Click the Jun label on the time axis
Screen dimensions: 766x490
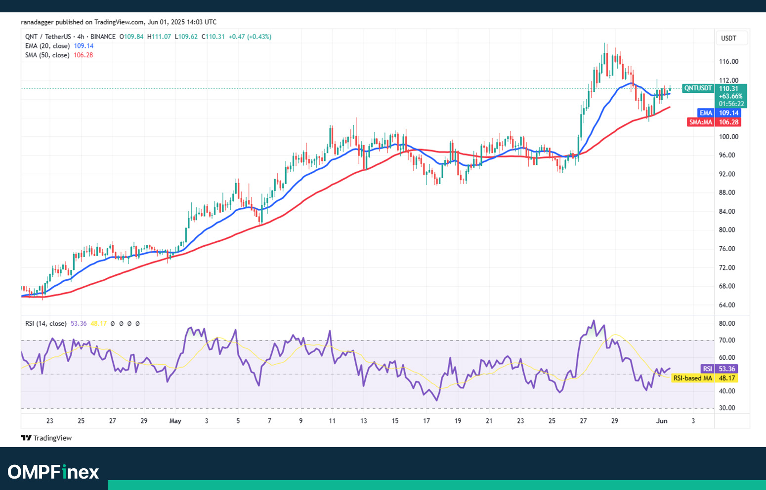point(661,421)
